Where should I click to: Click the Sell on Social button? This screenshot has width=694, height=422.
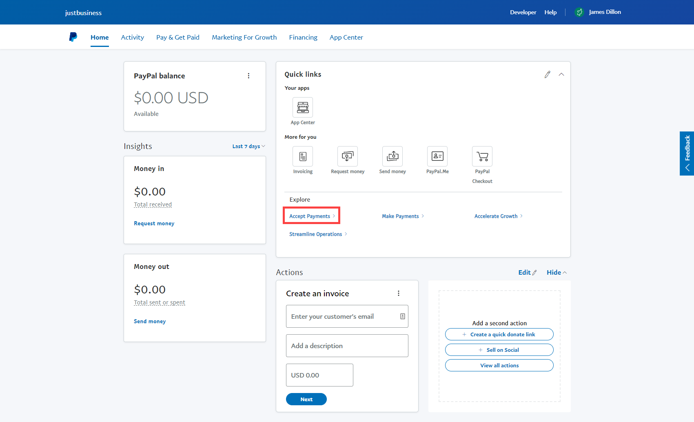(x=499, y=350)
